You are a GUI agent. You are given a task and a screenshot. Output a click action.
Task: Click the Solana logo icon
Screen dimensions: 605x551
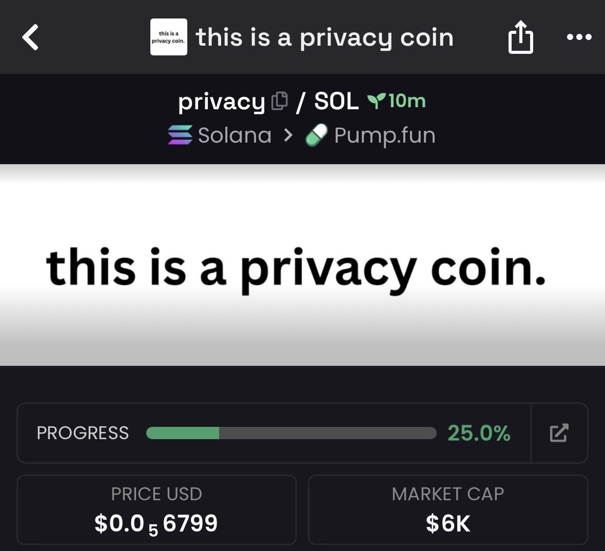(x=180, y=135)
